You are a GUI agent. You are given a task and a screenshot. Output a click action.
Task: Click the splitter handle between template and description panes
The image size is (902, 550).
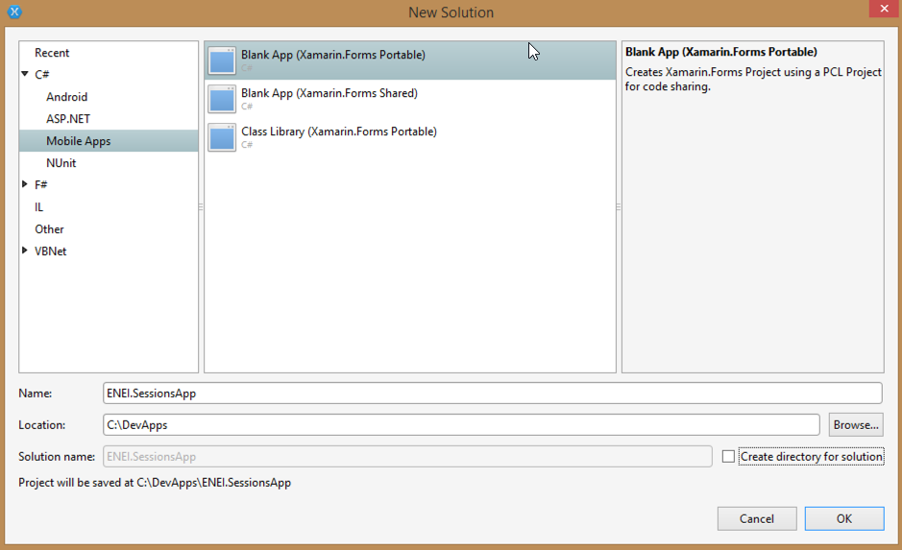[619, 207]
